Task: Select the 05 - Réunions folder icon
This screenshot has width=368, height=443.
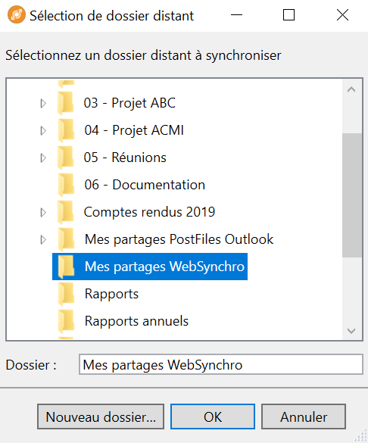Action: point(66,158)
